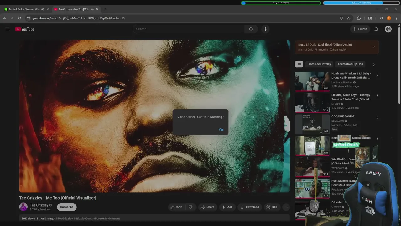Close the Tee Grizzley tab
The width and height of the screenshot is (401, 226).
click(x=97, y=9)
